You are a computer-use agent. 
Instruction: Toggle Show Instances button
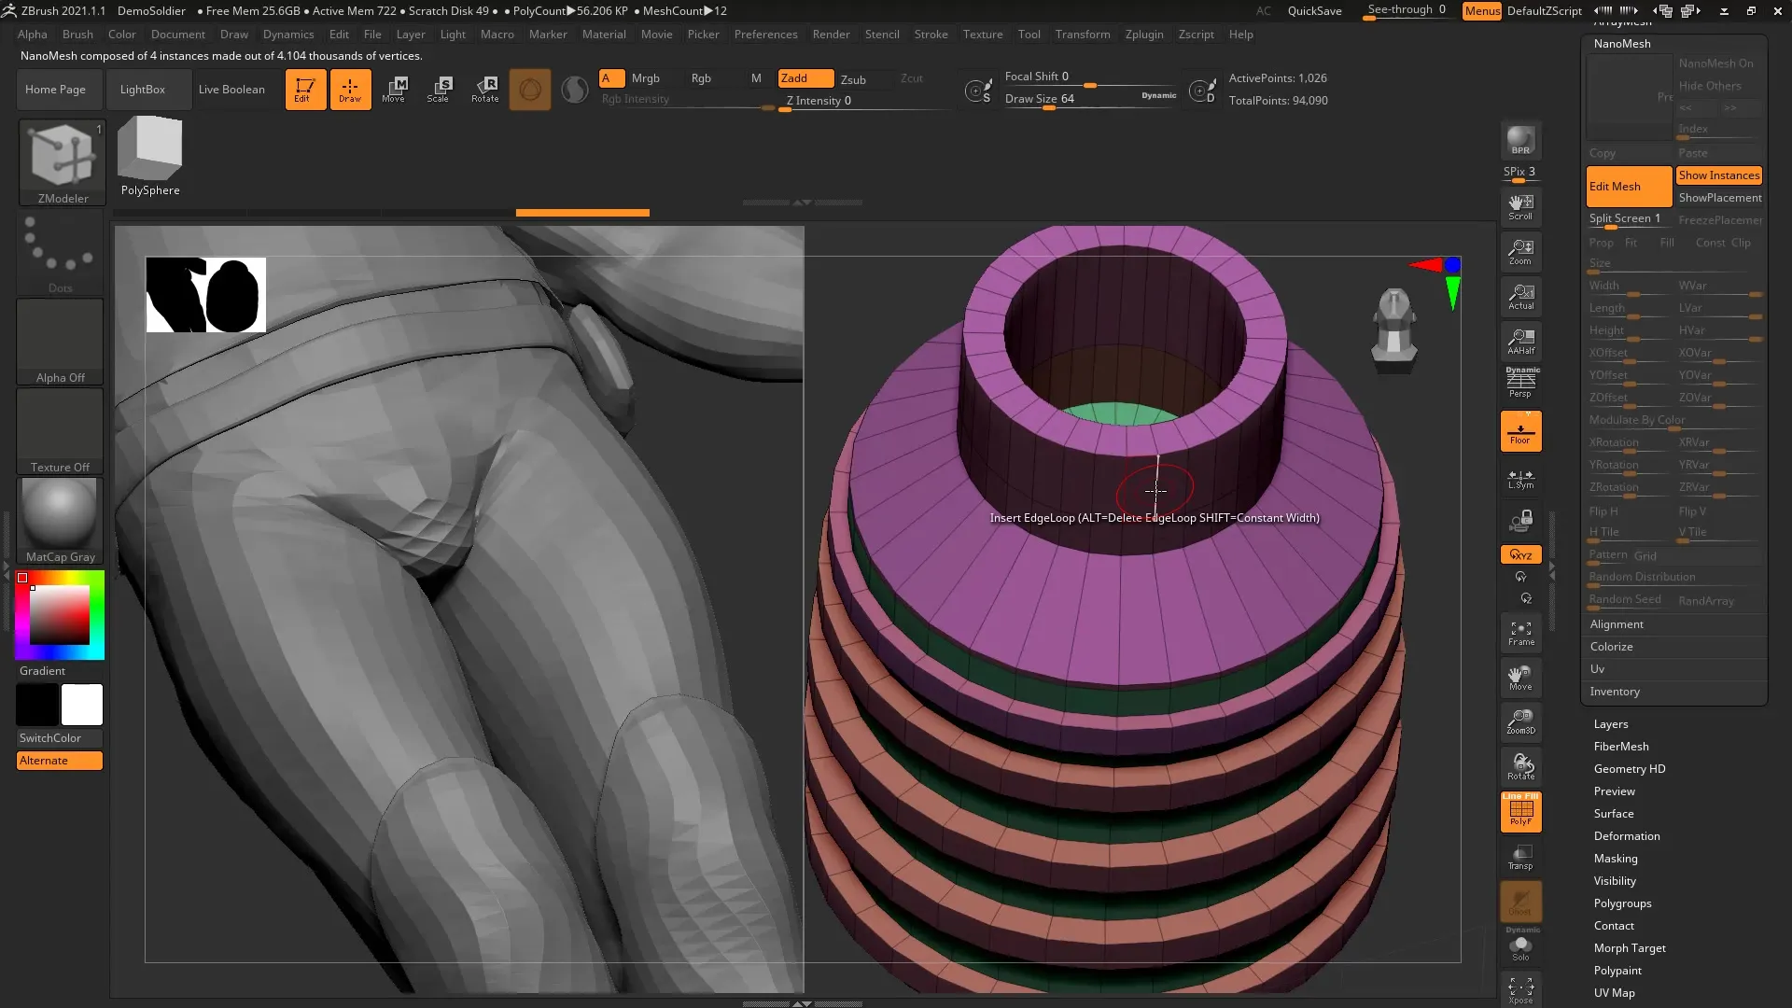point(1718,175)
